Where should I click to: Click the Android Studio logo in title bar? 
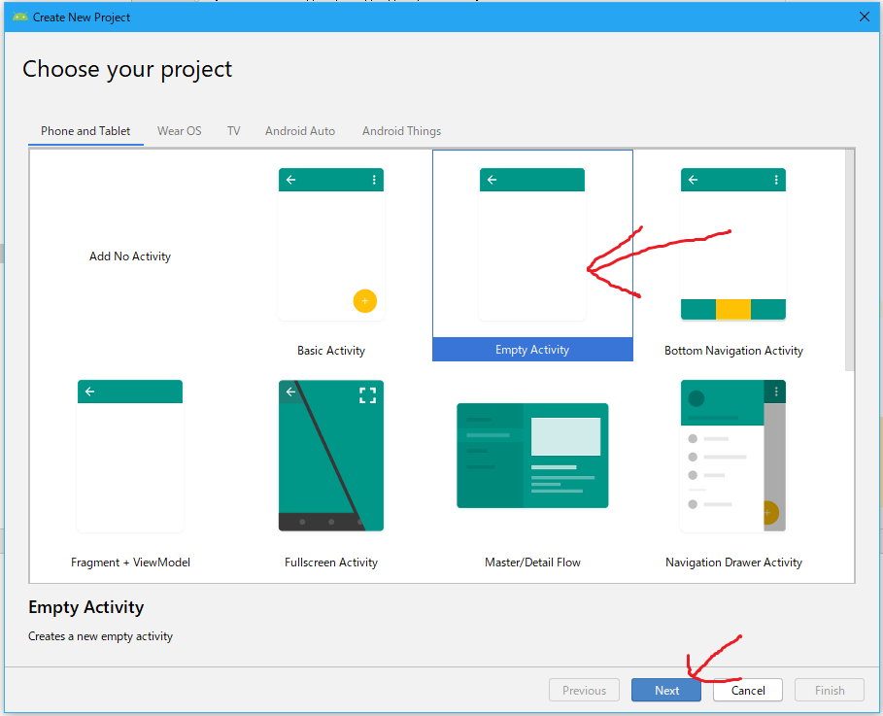coord(20,17)
